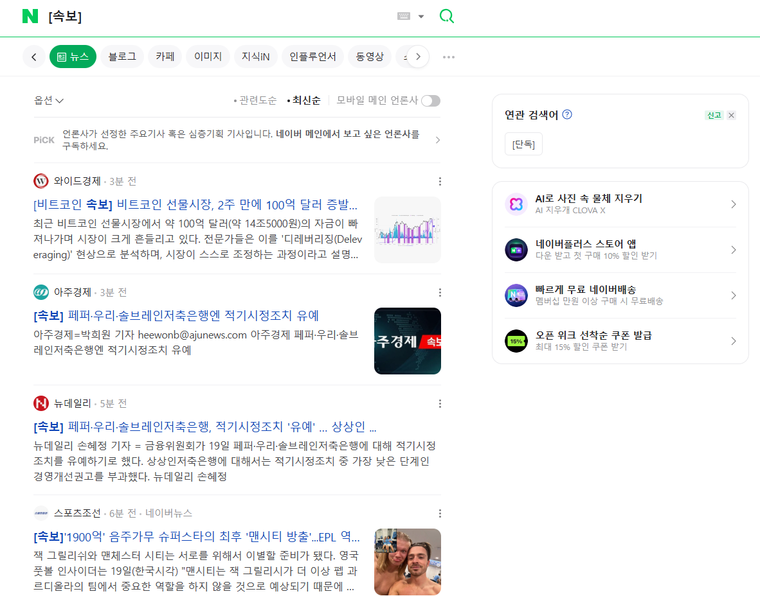Switch to the 카페 tab
Image resolution: width=760 pixels, height=596 pixels.
[165, 57]
